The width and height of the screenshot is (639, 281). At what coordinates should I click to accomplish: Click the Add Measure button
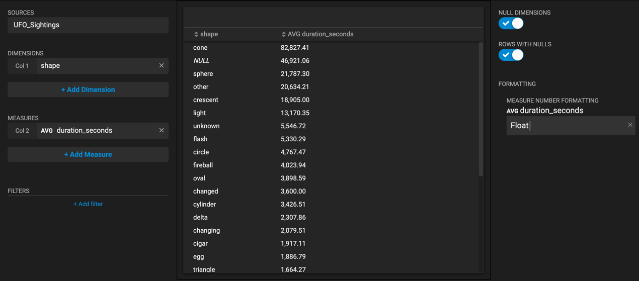pyautogui.click(x=88, y=154)
